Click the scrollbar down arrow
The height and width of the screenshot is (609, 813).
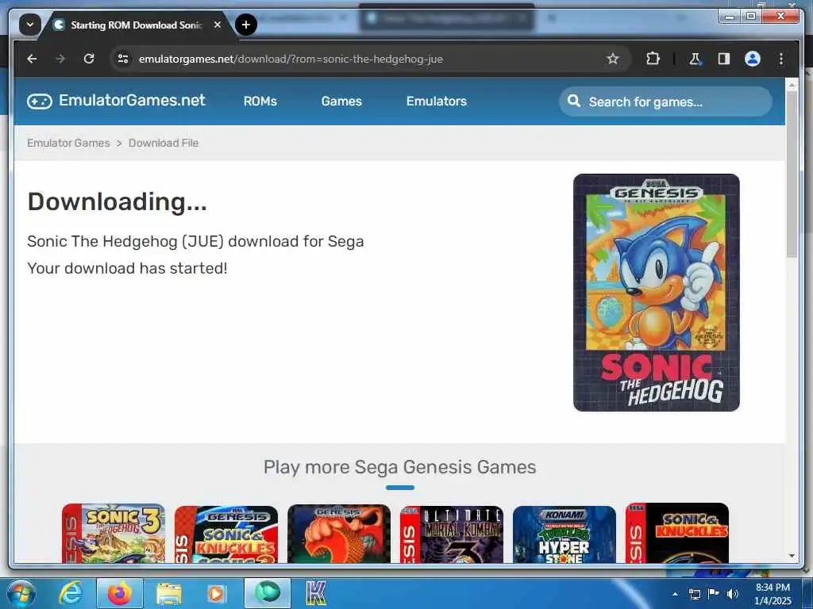(792, 556)
